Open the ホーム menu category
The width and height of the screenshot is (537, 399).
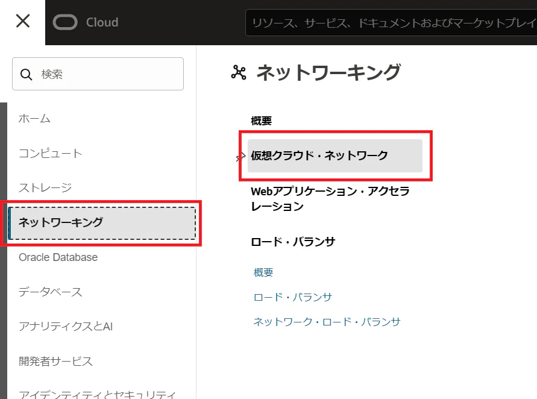tap(34, 119)
